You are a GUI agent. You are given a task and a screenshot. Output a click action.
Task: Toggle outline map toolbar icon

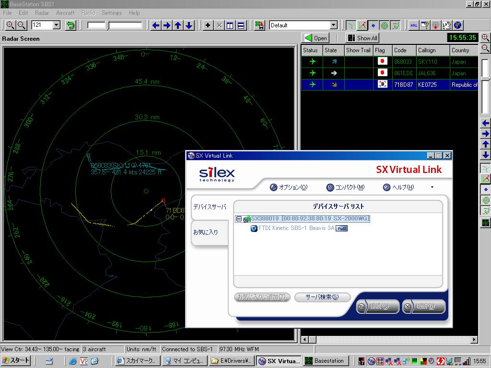tap(396, 25)
